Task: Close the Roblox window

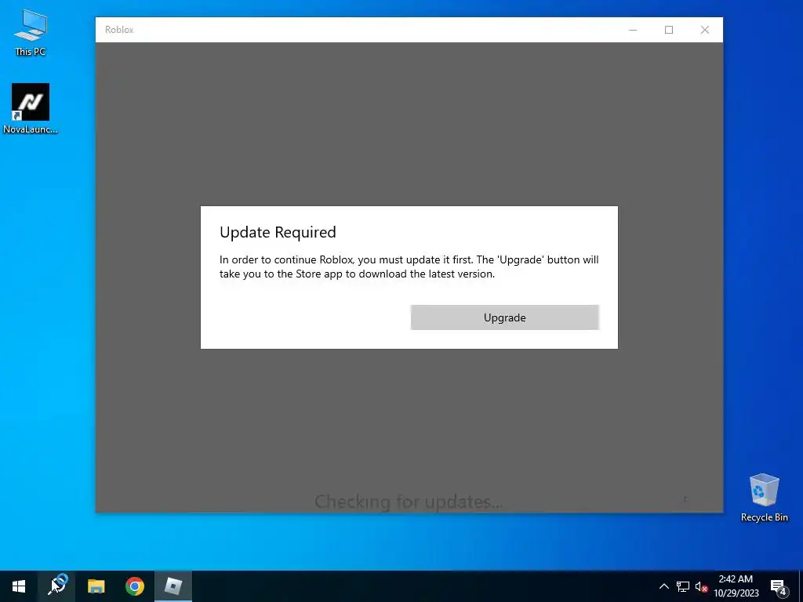Action: [705, 30]
